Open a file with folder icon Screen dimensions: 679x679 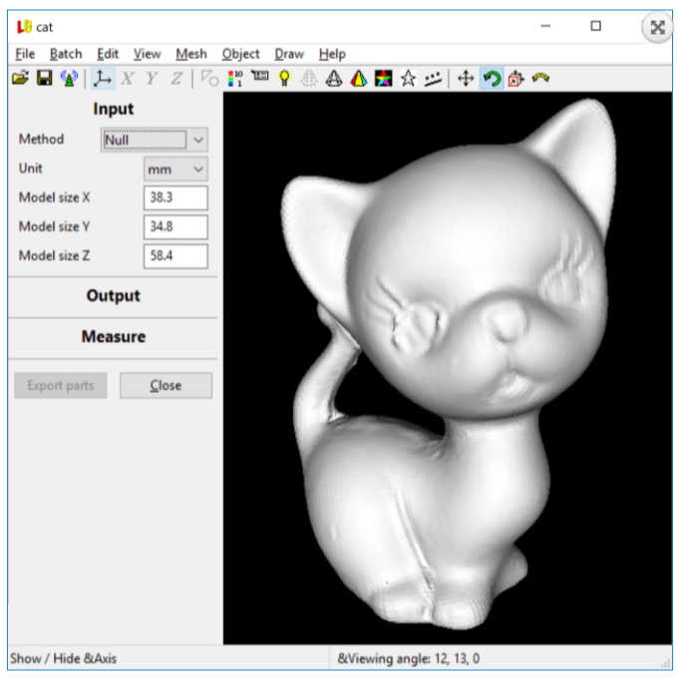(x=20, y=79)
